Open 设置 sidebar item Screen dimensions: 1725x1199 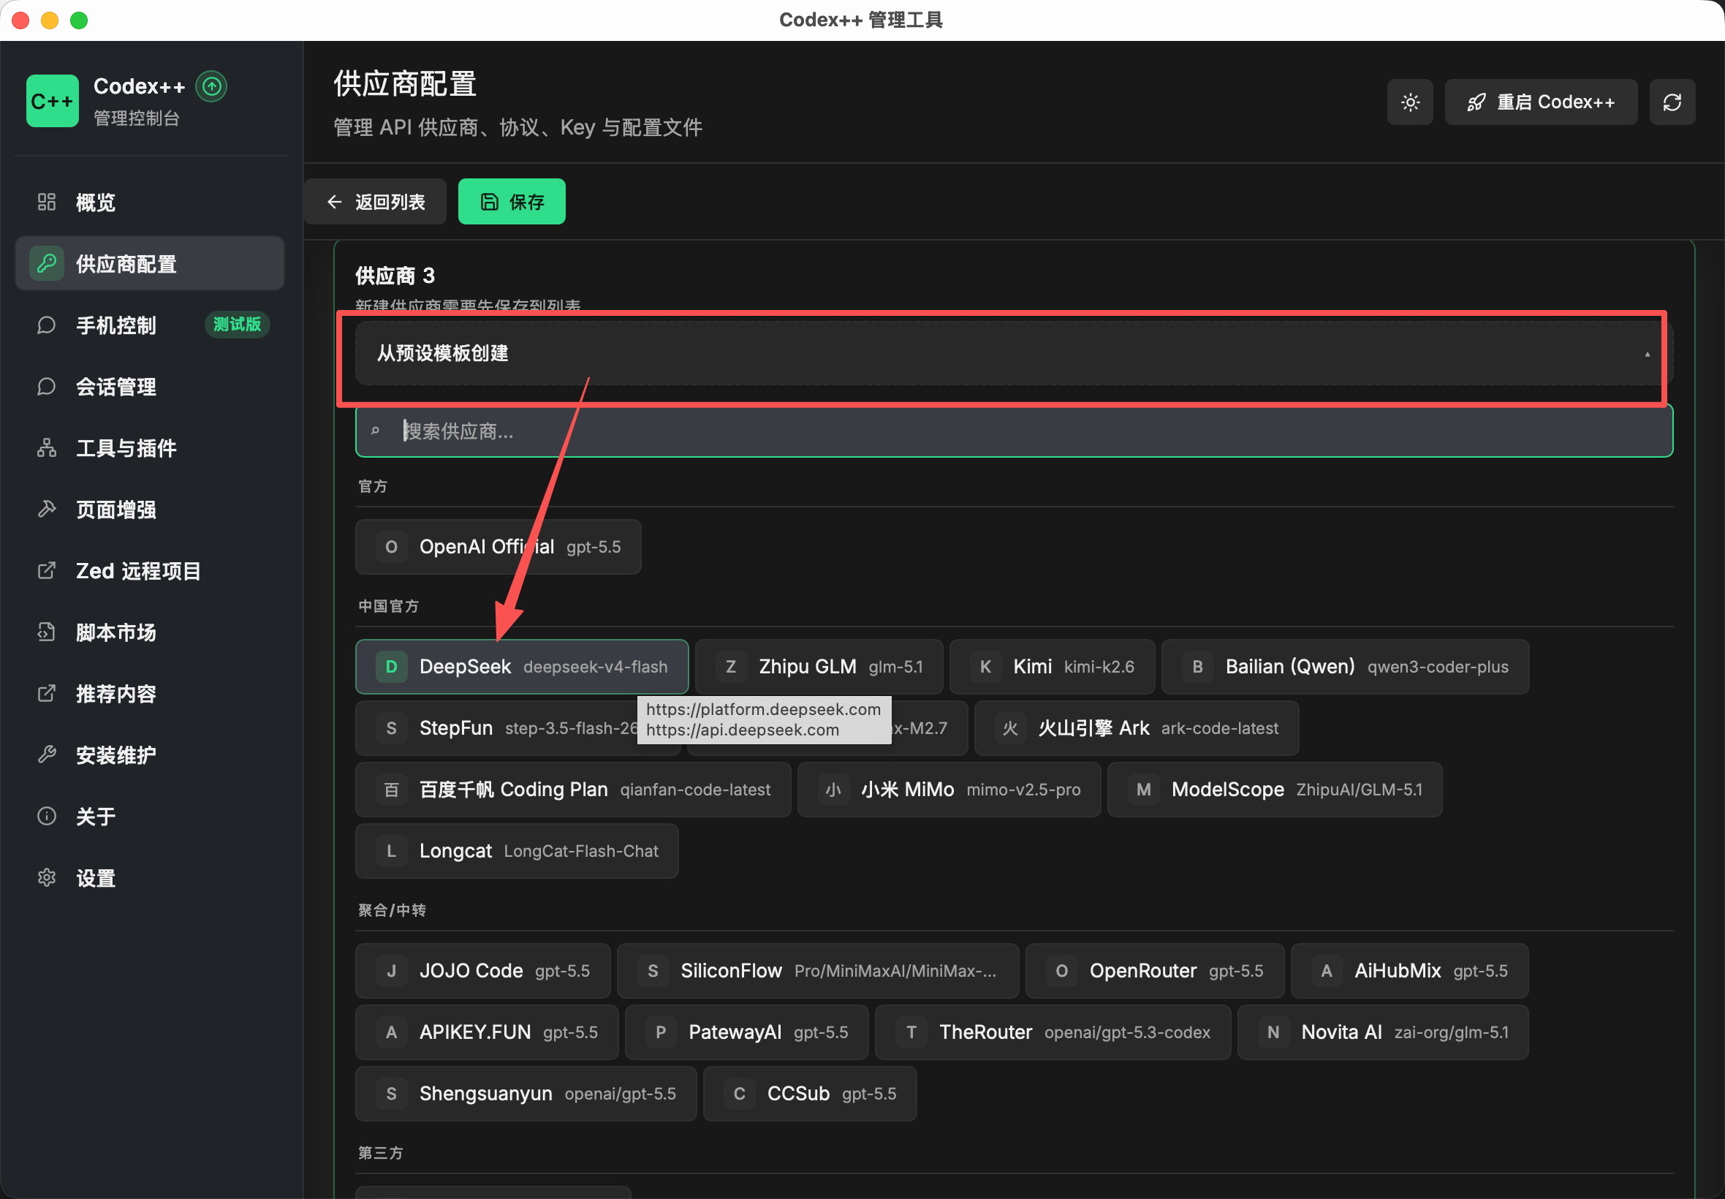click(x=149, y=878)
